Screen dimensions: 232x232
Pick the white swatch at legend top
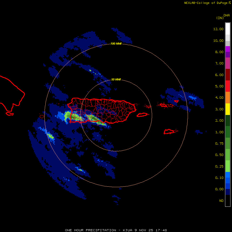coord(228,29)
